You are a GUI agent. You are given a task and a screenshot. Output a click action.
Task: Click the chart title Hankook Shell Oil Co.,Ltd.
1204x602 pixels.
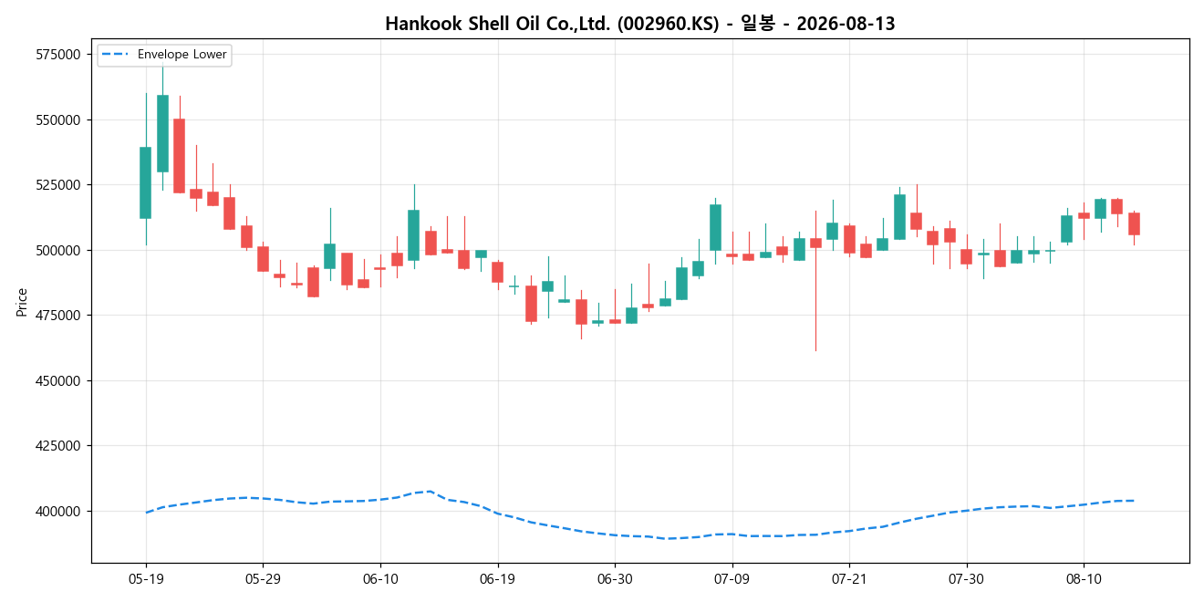639,24
